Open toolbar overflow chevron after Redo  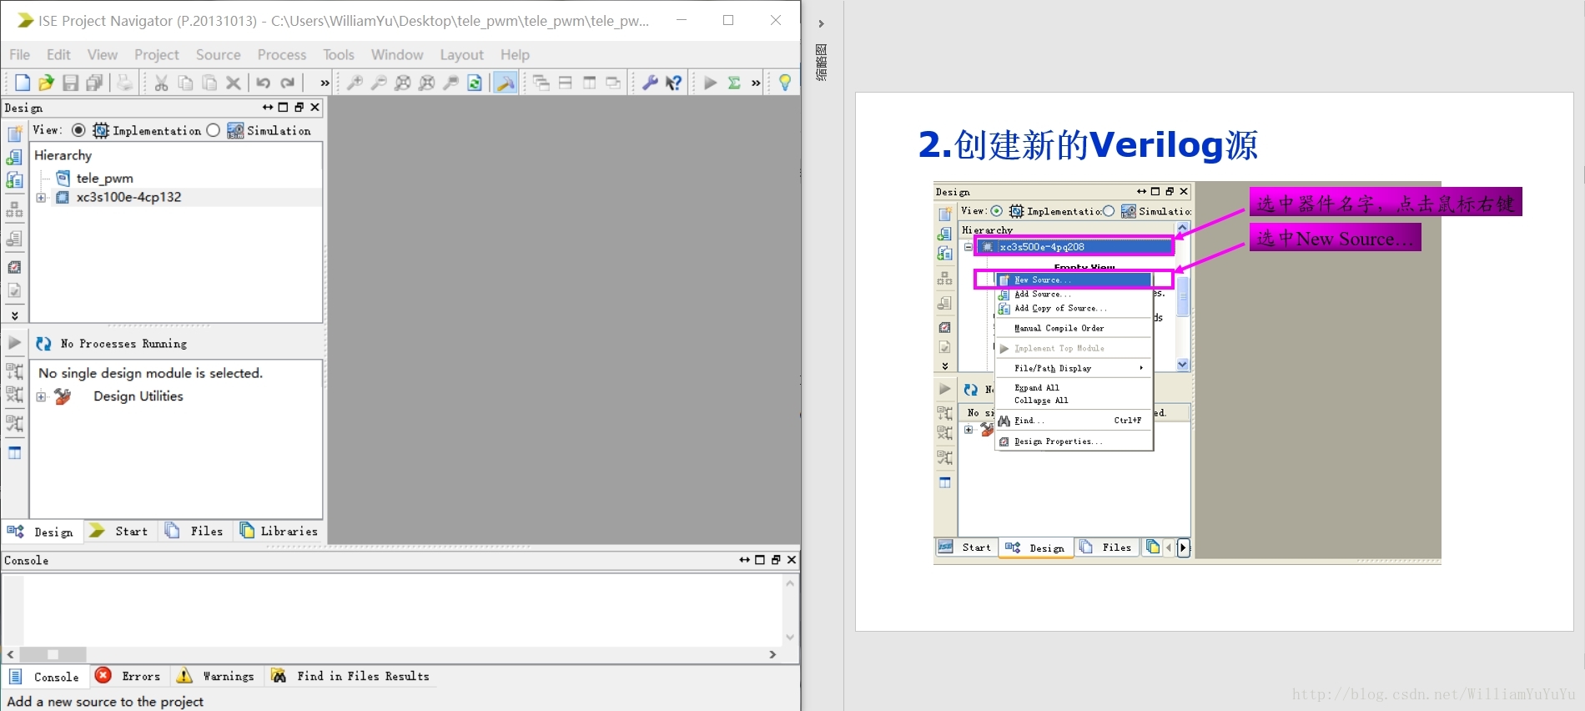[325, 83]
